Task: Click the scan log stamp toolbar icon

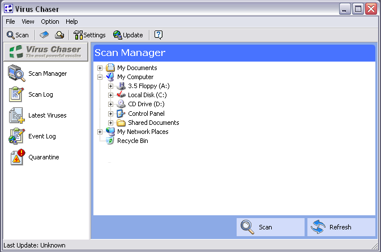Action: click(x=59, y=35)
